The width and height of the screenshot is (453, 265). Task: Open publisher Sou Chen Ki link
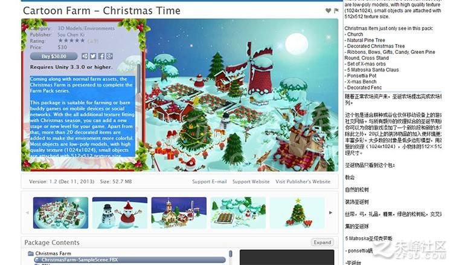tap(71, 34)
